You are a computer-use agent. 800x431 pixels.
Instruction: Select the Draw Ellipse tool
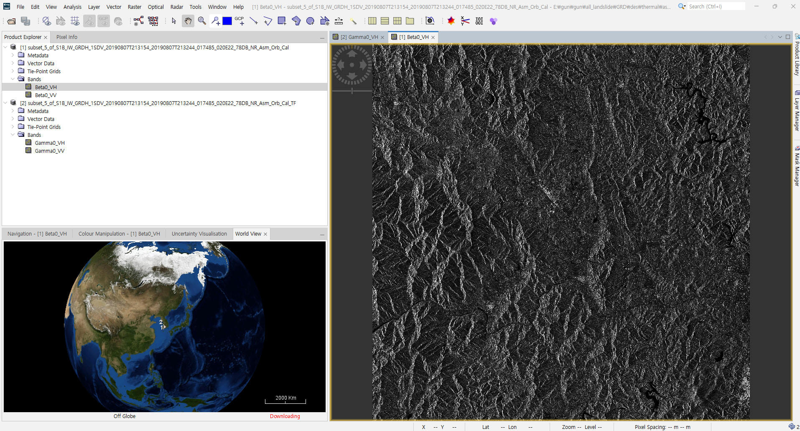coord(310,21)
